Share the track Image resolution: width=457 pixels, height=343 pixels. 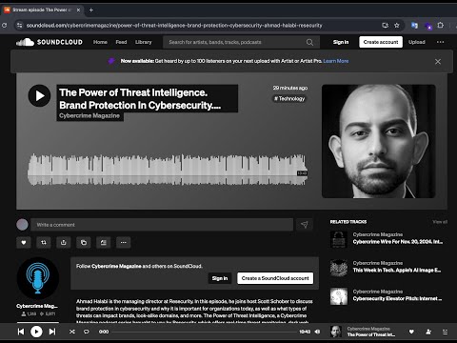point(64,243)
